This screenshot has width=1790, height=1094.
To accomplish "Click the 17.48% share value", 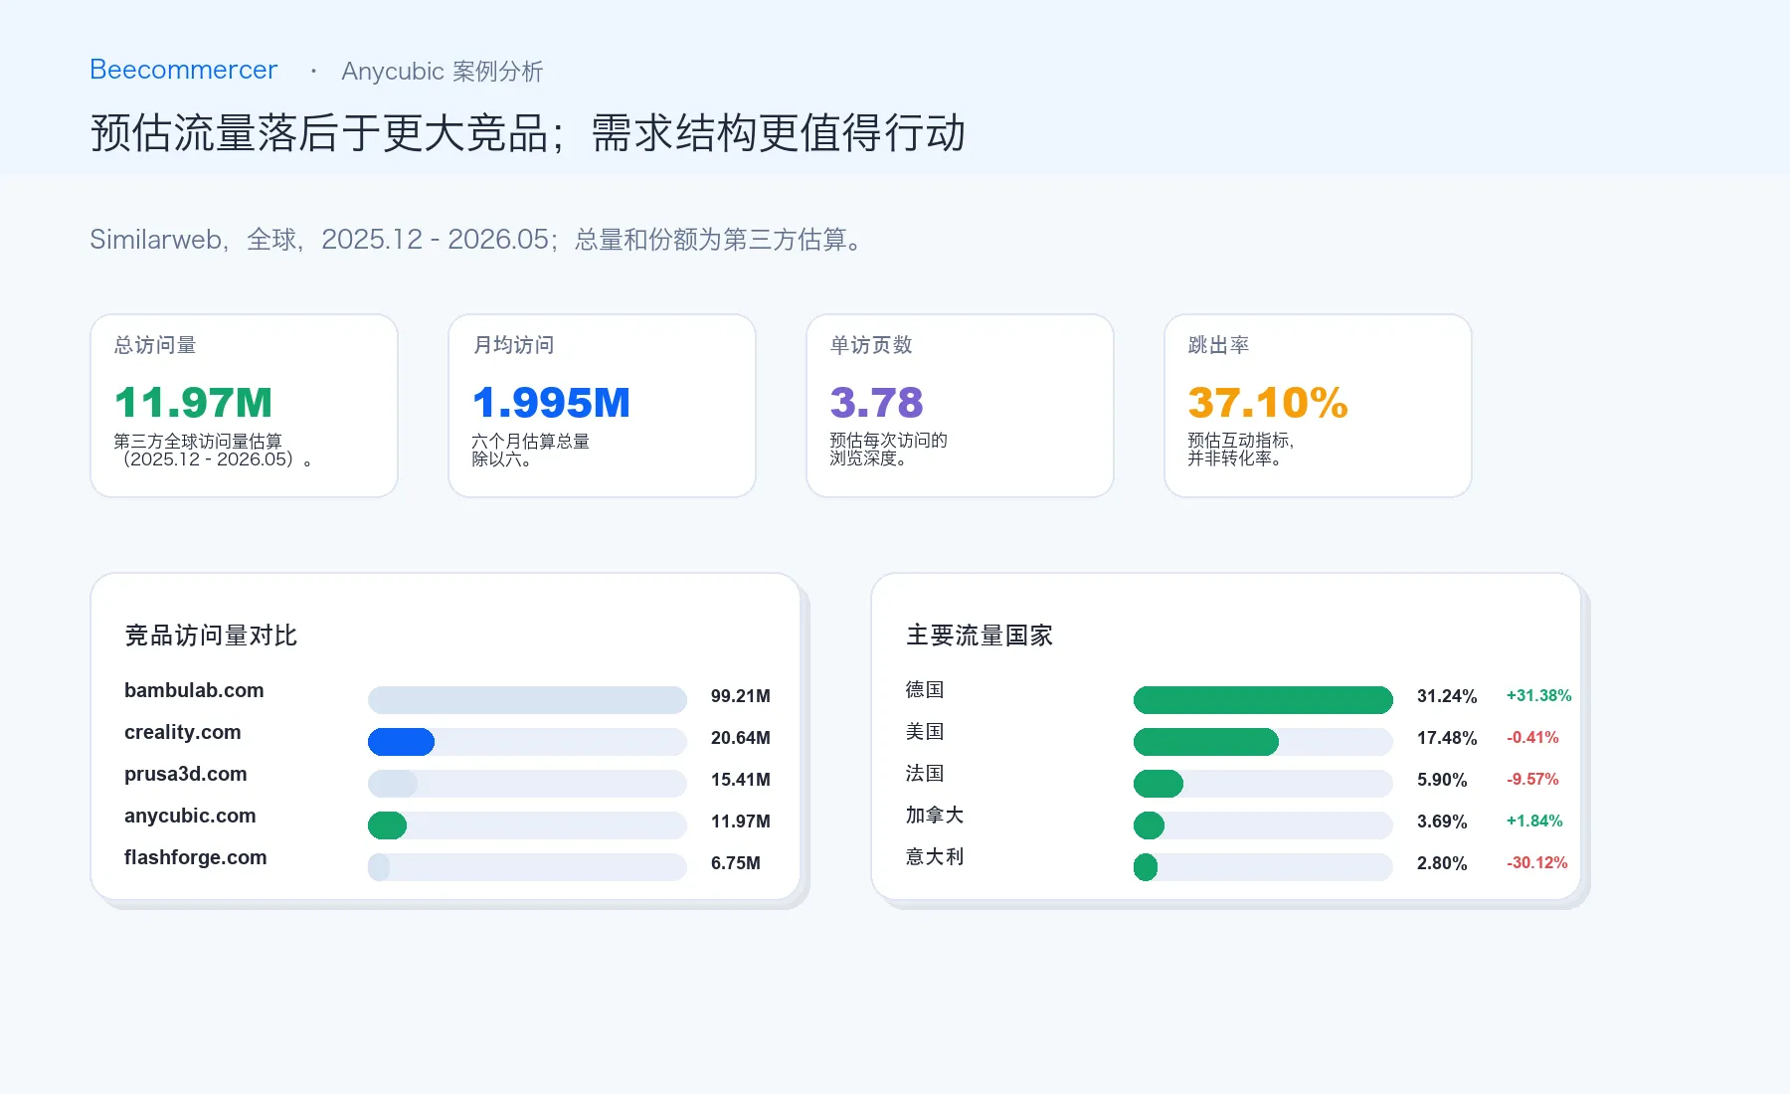I will tap(1447, 738).
